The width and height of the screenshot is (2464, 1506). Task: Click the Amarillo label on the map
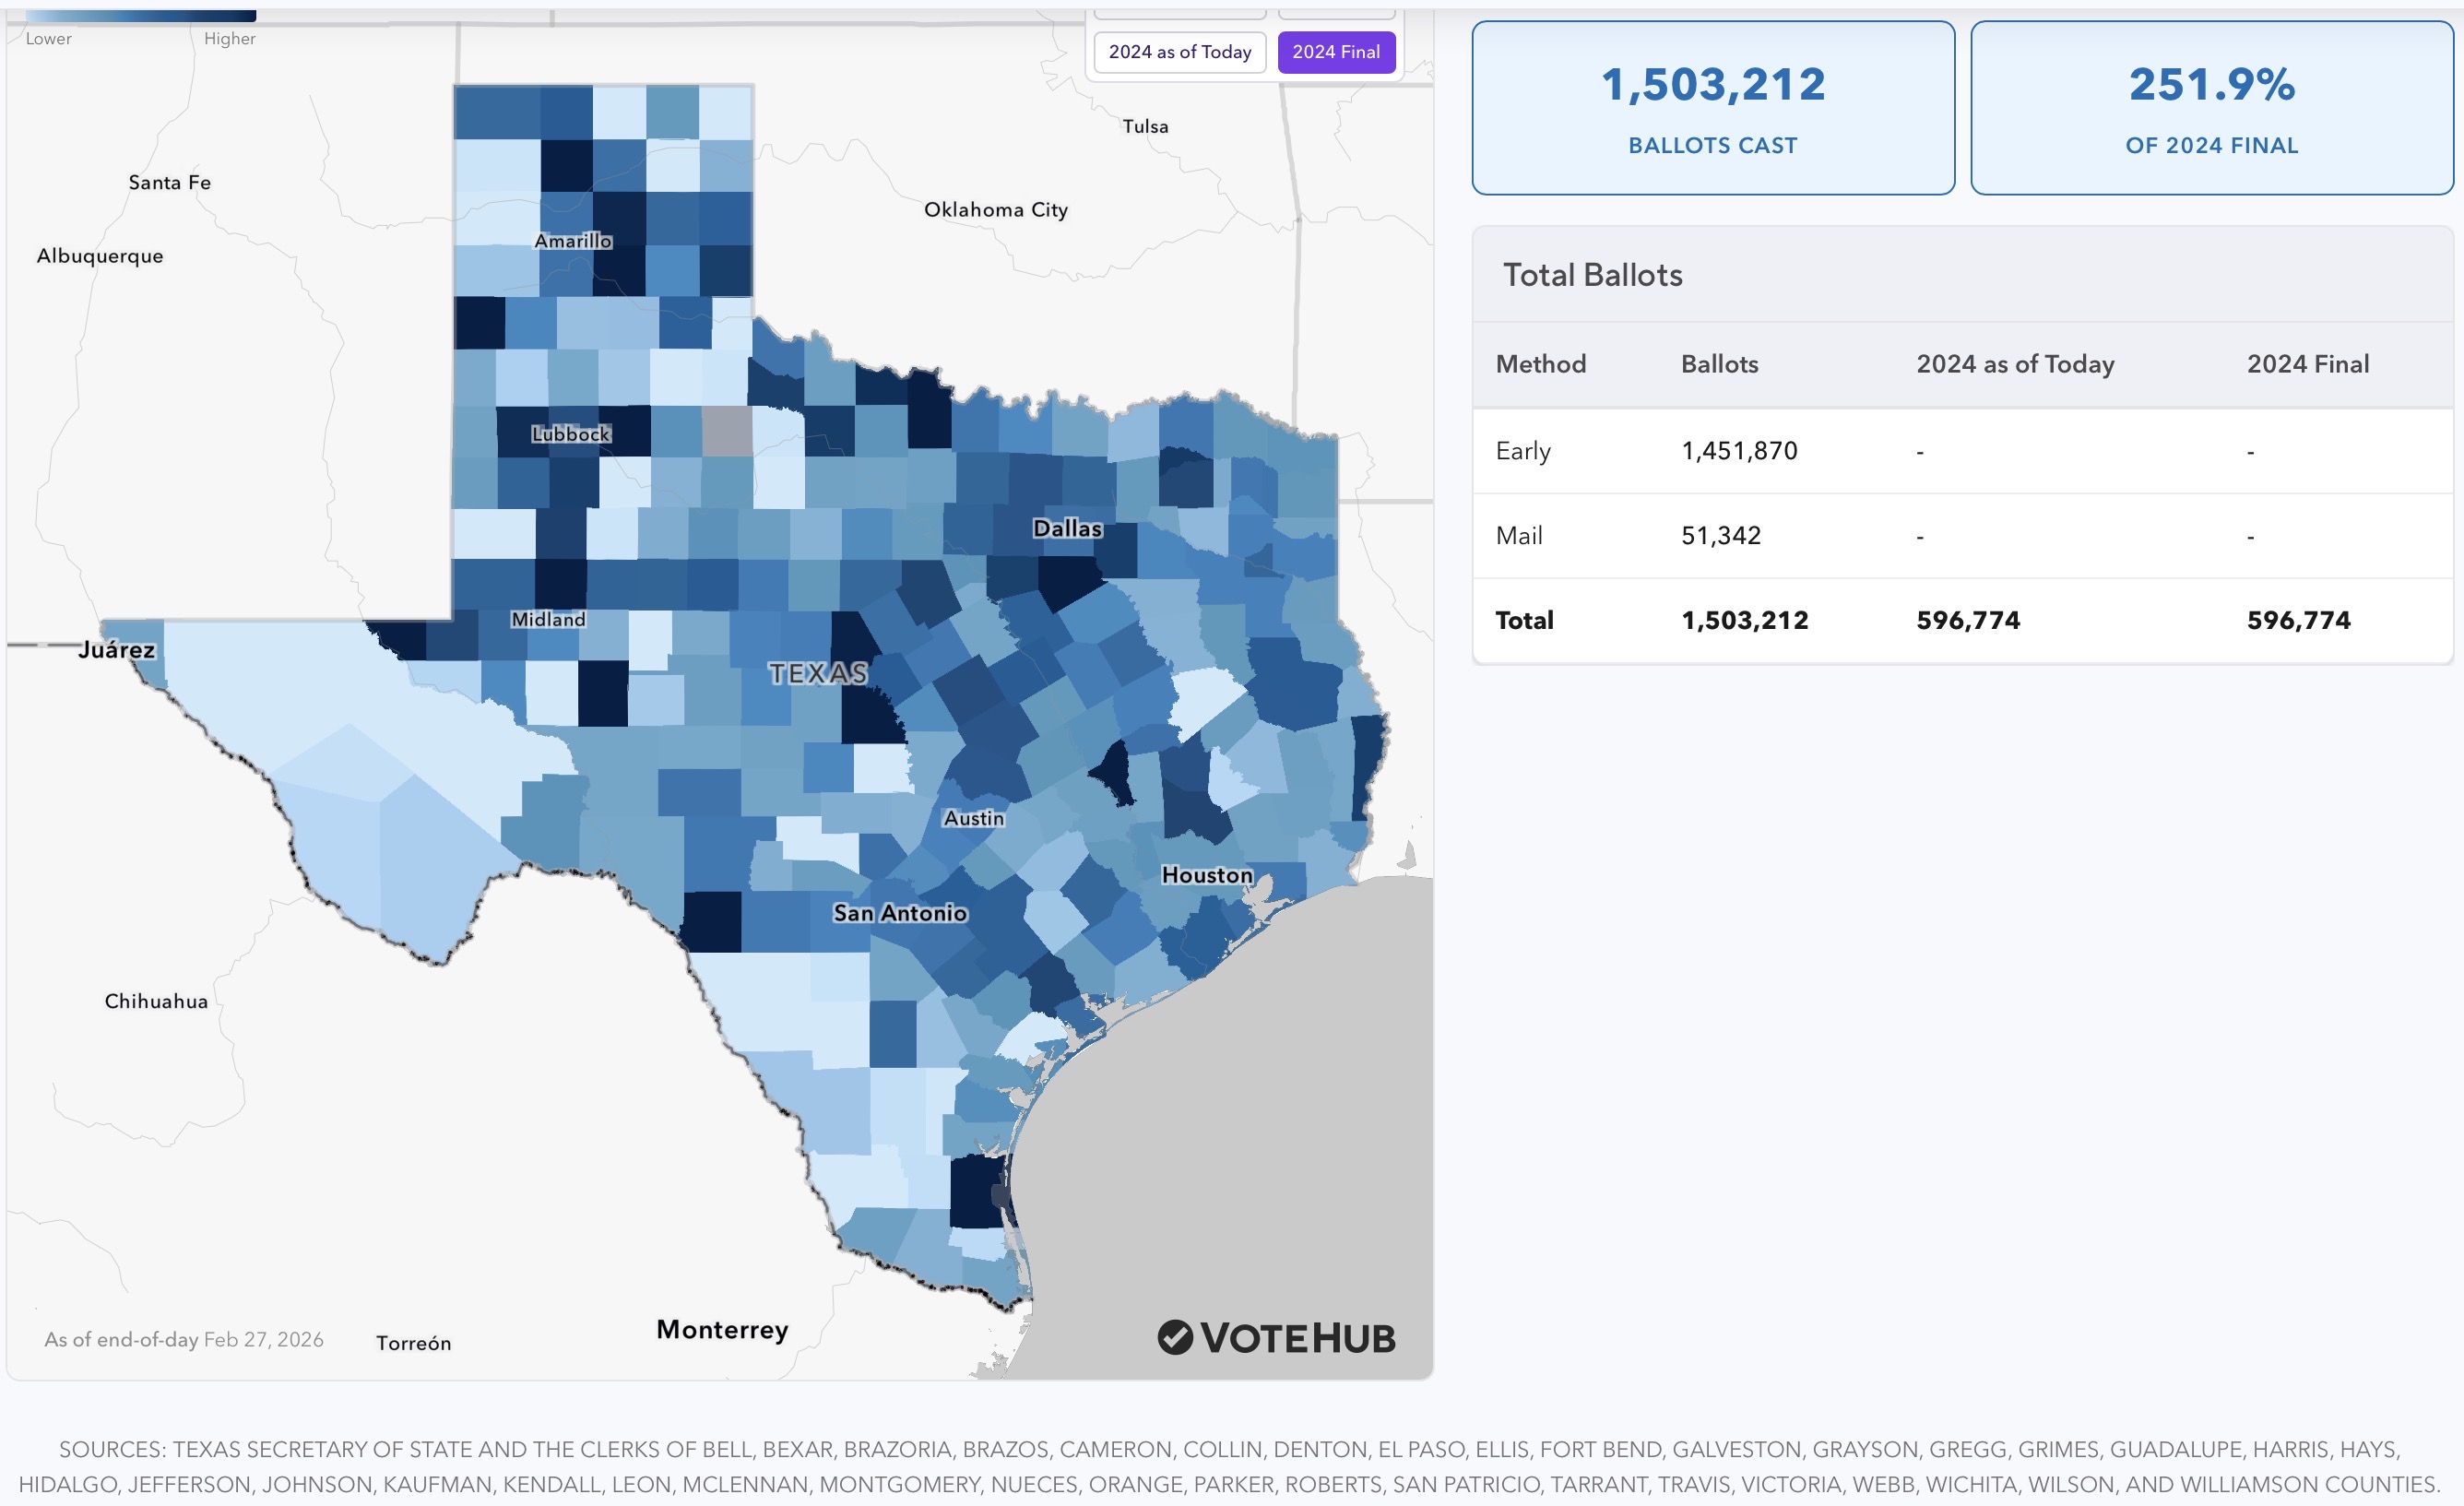point(572,241)
